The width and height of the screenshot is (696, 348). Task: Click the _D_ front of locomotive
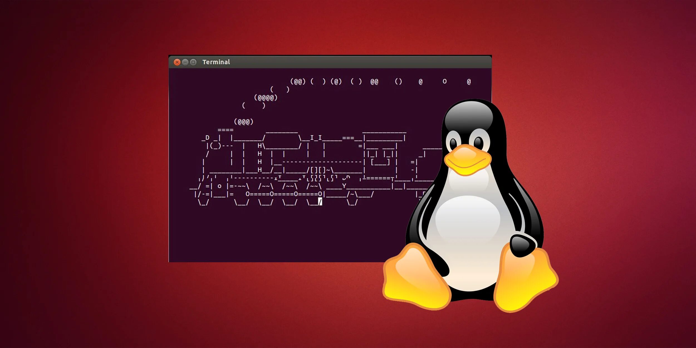(208, 138)
